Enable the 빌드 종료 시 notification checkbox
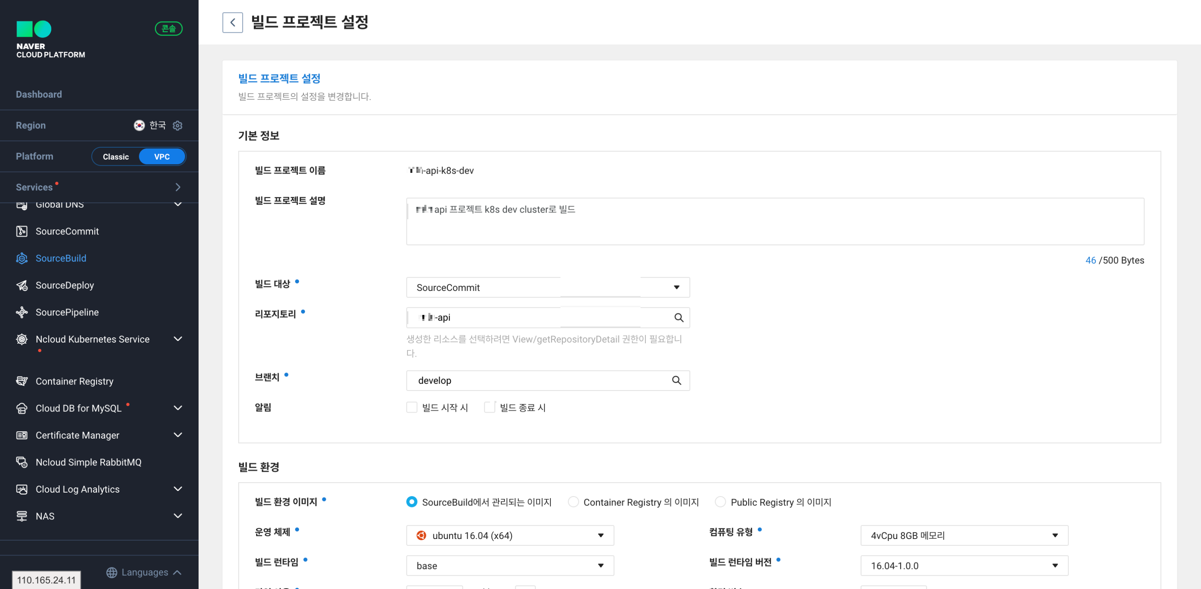 coord(489,407)
